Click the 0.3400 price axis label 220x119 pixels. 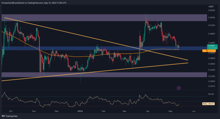click(212, 70)
